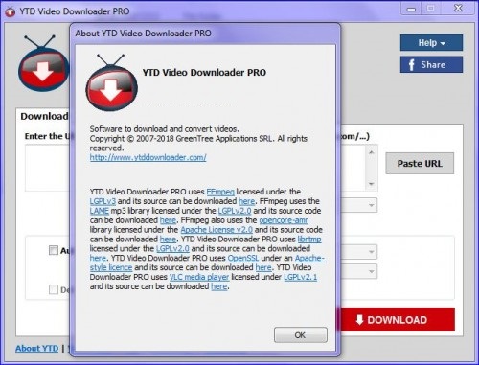Image resolution: width=479 pixels, height=365 pixels.
Task: Click the Facebook icon on Share button
Action: 412,65
